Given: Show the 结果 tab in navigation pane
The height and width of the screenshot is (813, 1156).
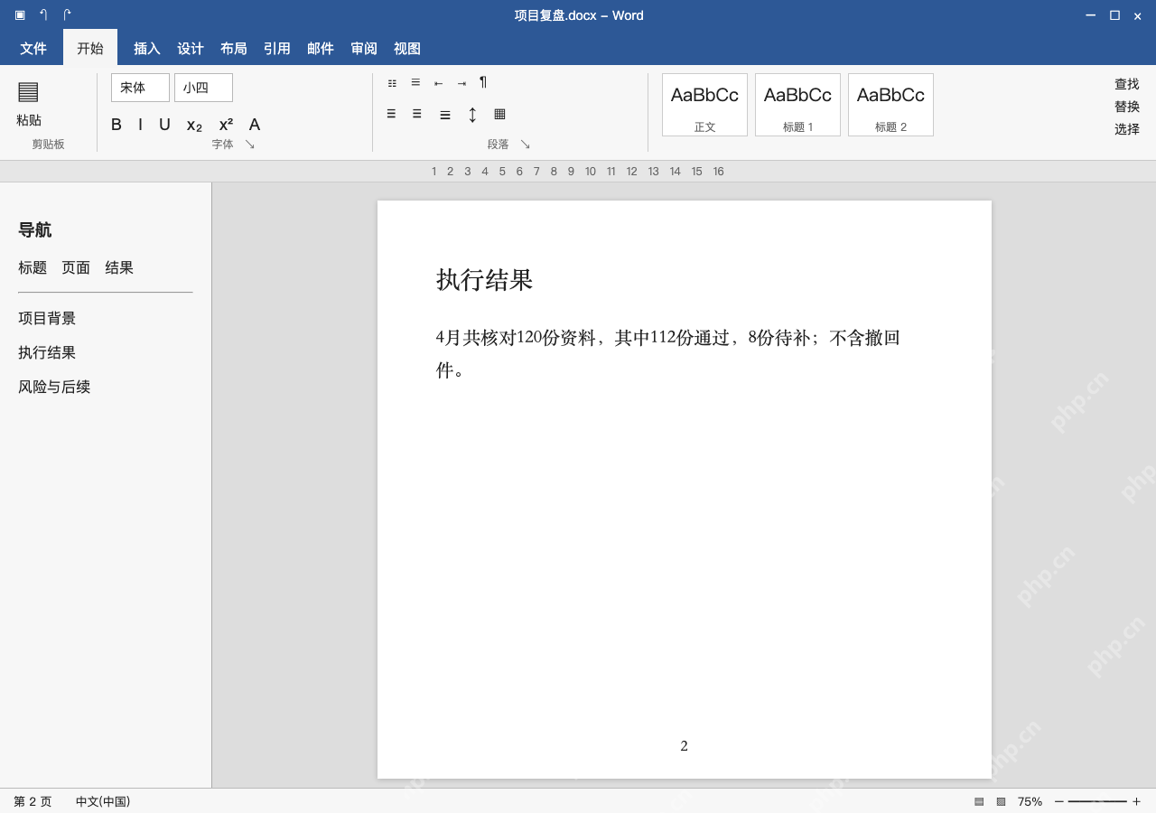Looking at the screenshot, I should click(x=119, y=267).
